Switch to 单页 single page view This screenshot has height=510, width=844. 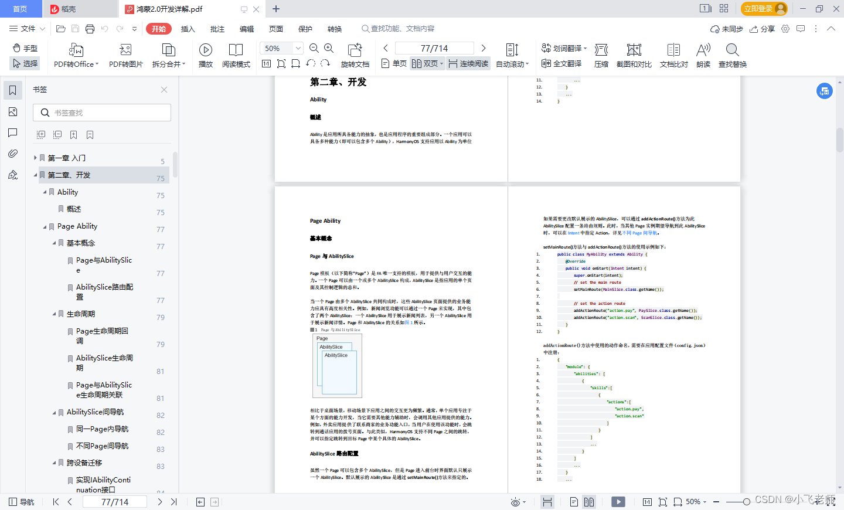click(x=394, y=63)
